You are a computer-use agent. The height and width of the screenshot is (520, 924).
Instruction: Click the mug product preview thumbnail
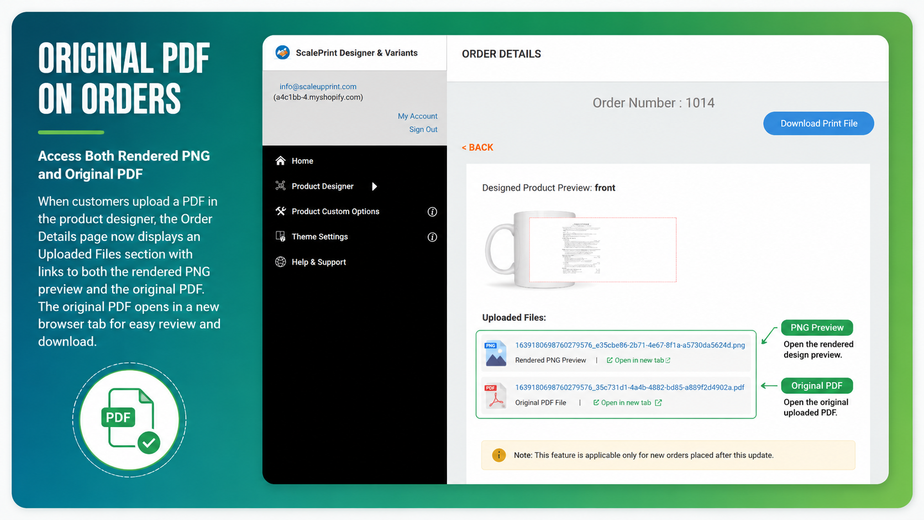coord(580,250)
